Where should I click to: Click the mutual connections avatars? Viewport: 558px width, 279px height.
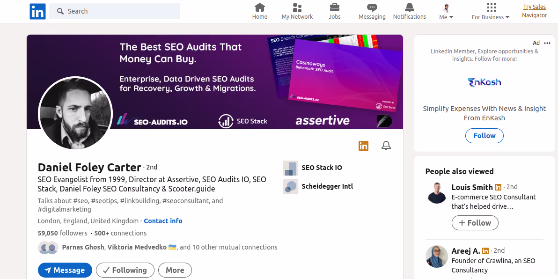pyautogui.click(x=48, y=247)
